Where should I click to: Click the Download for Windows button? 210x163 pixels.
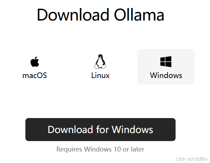click(100, 130)
